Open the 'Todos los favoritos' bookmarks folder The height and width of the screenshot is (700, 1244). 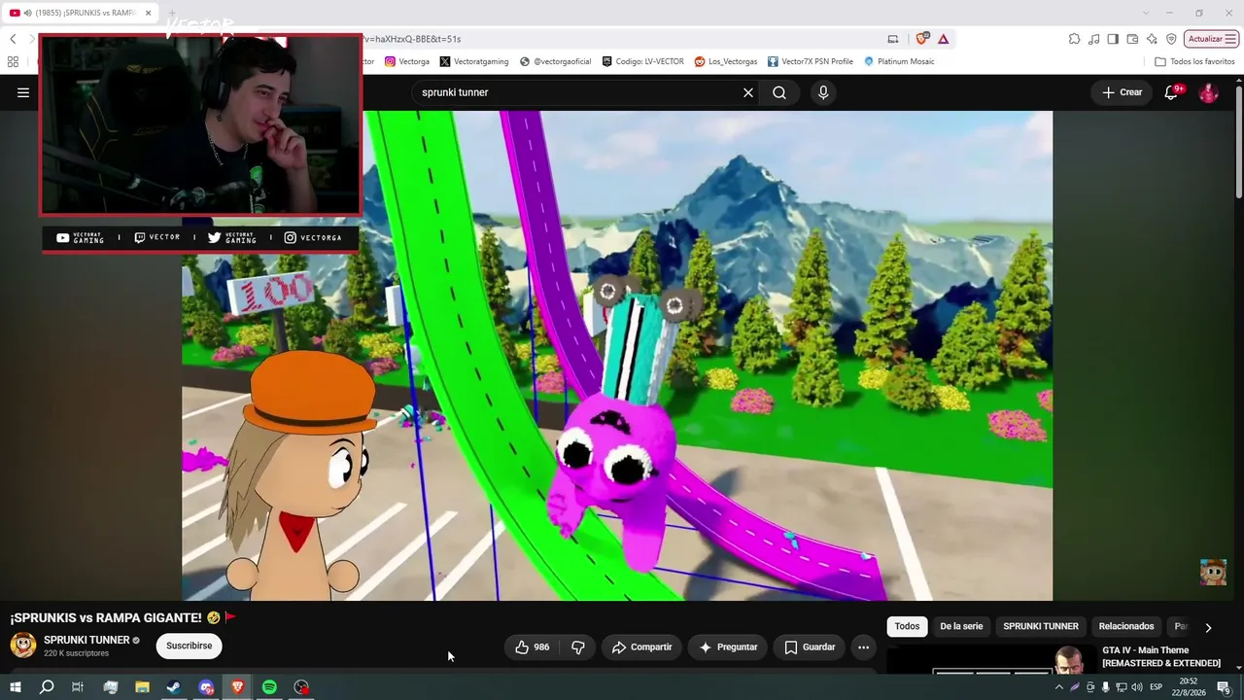pyautogui.click(x=1194, y=61)
